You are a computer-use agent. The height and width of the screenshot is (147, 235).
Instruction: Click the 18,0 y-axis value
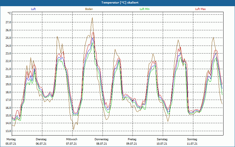[8, 92]
